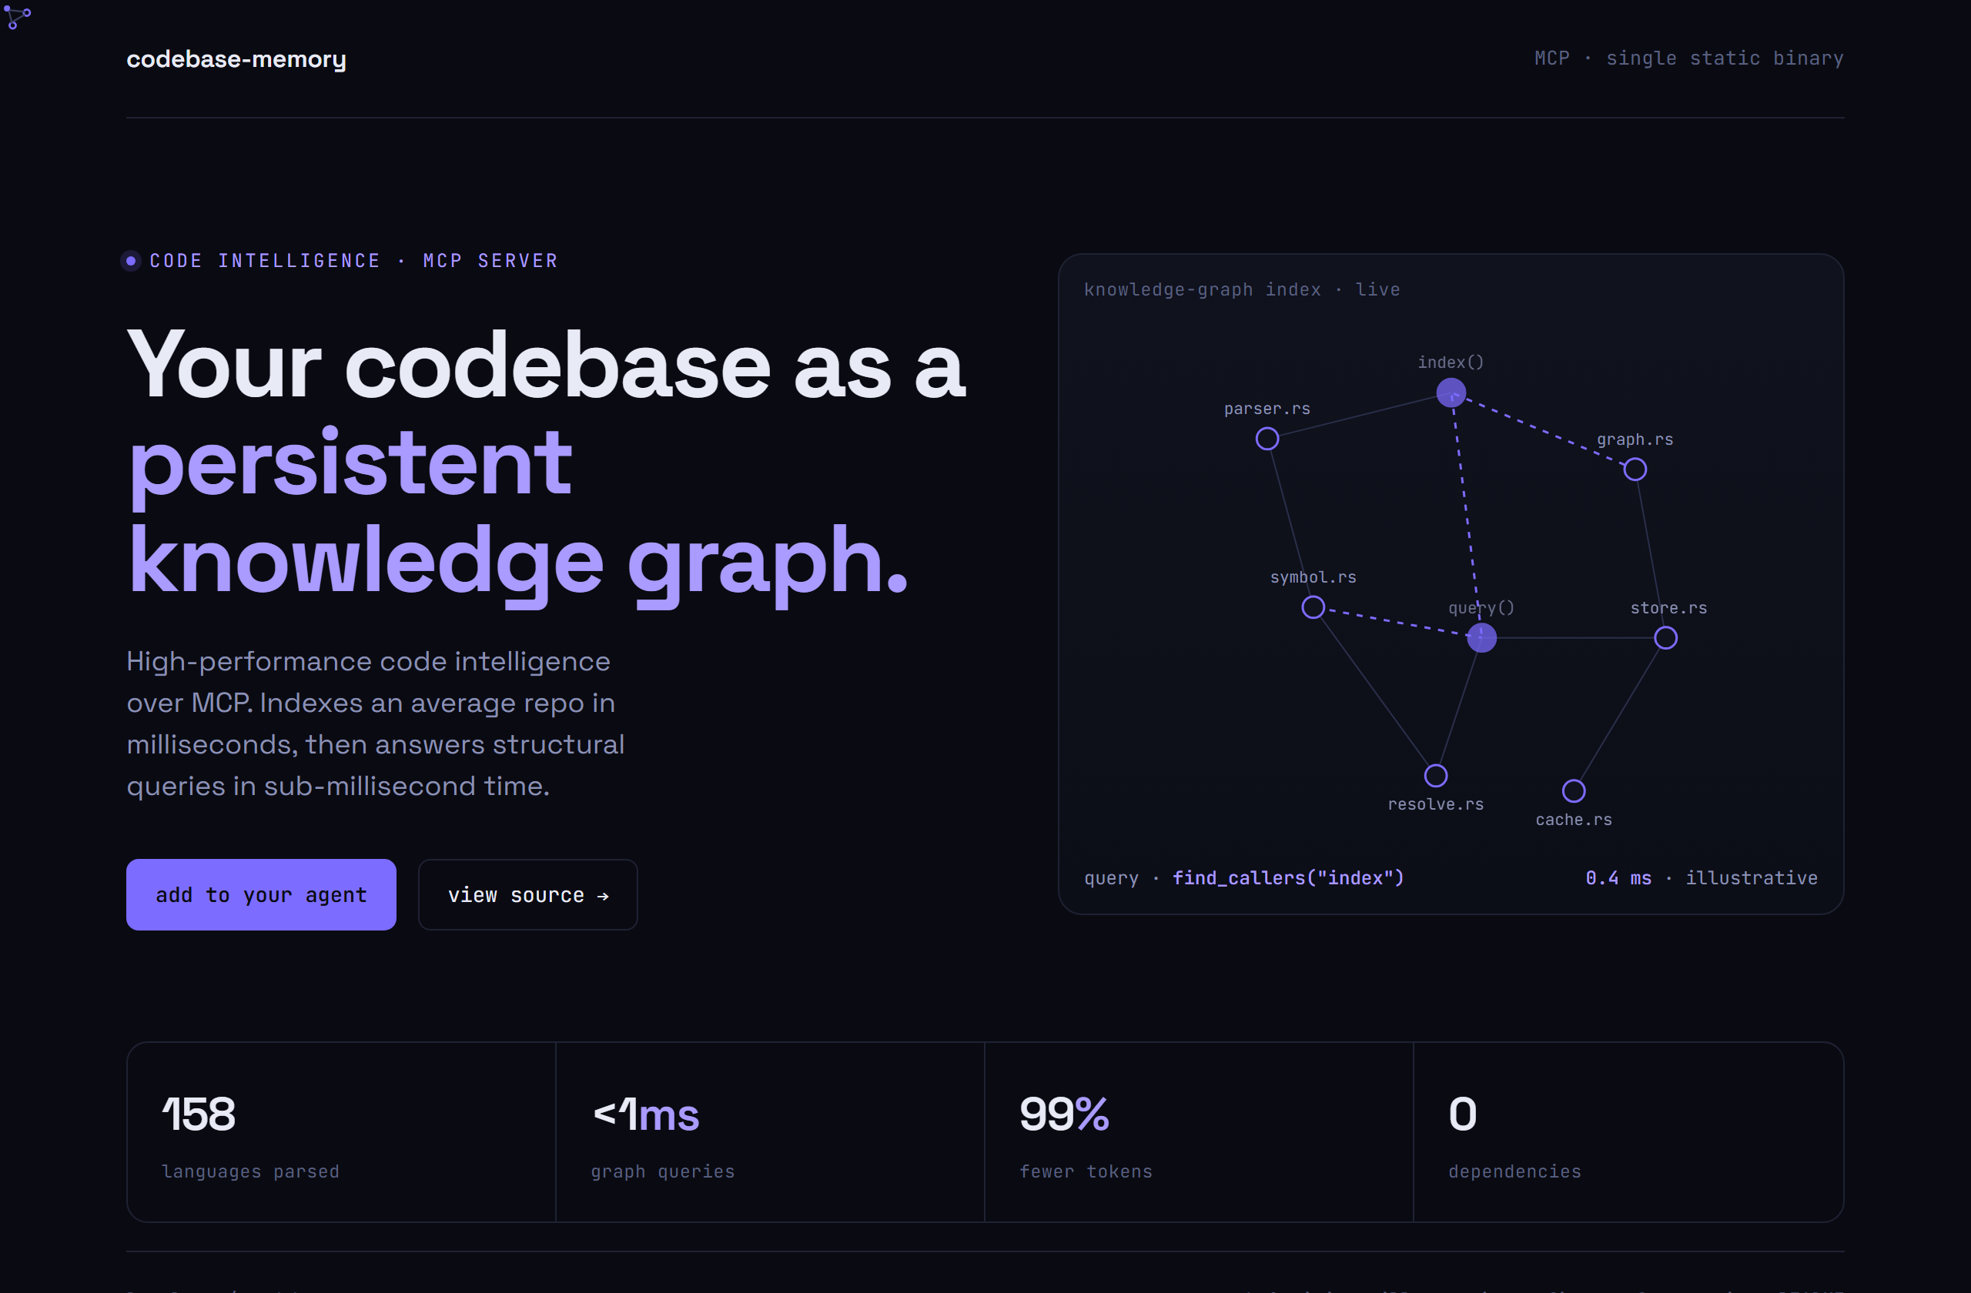
Task: Click the 'graph.rs' node label
Action: pyautogui.click(x=1635, y=439)
